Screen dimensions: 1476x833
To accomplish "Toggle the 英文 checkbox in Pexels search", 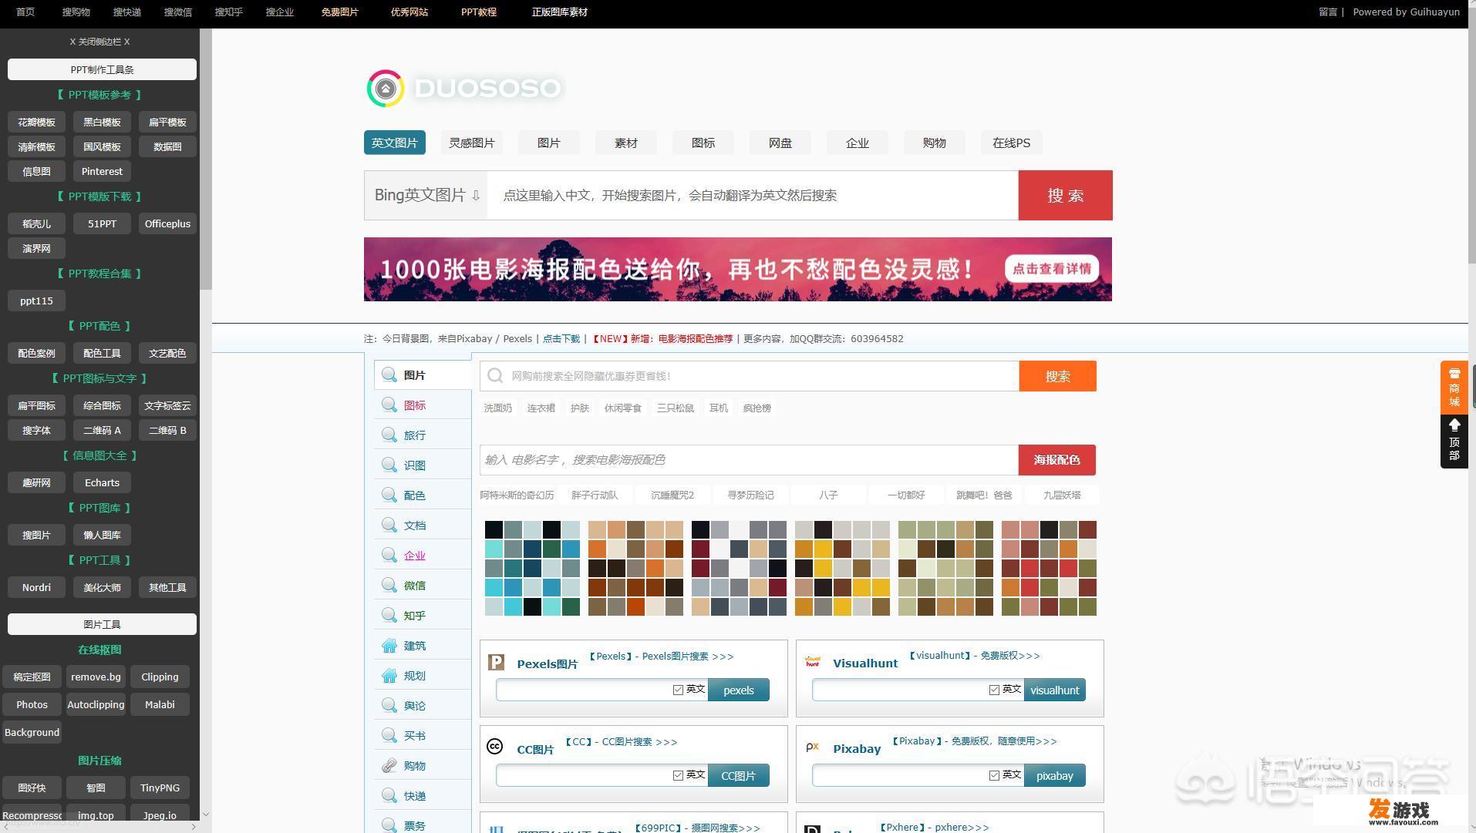I will coord(678,690).
